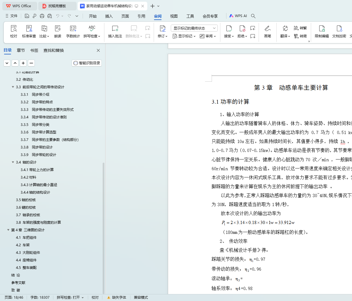This screenshot has width=352, height=301.
Task: Convert text with 转繁 button
Action: (x=300, y=28)
